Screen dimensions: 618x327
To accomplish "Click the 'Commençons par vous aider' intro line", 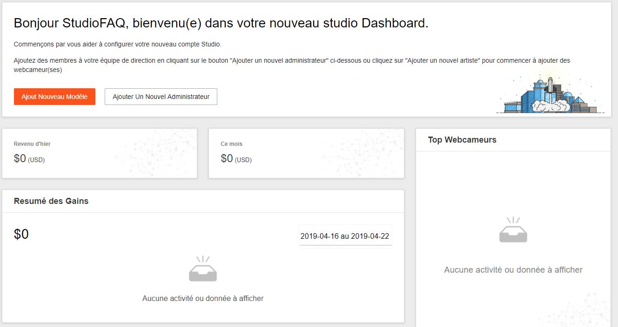I will [x=117, y=45].
